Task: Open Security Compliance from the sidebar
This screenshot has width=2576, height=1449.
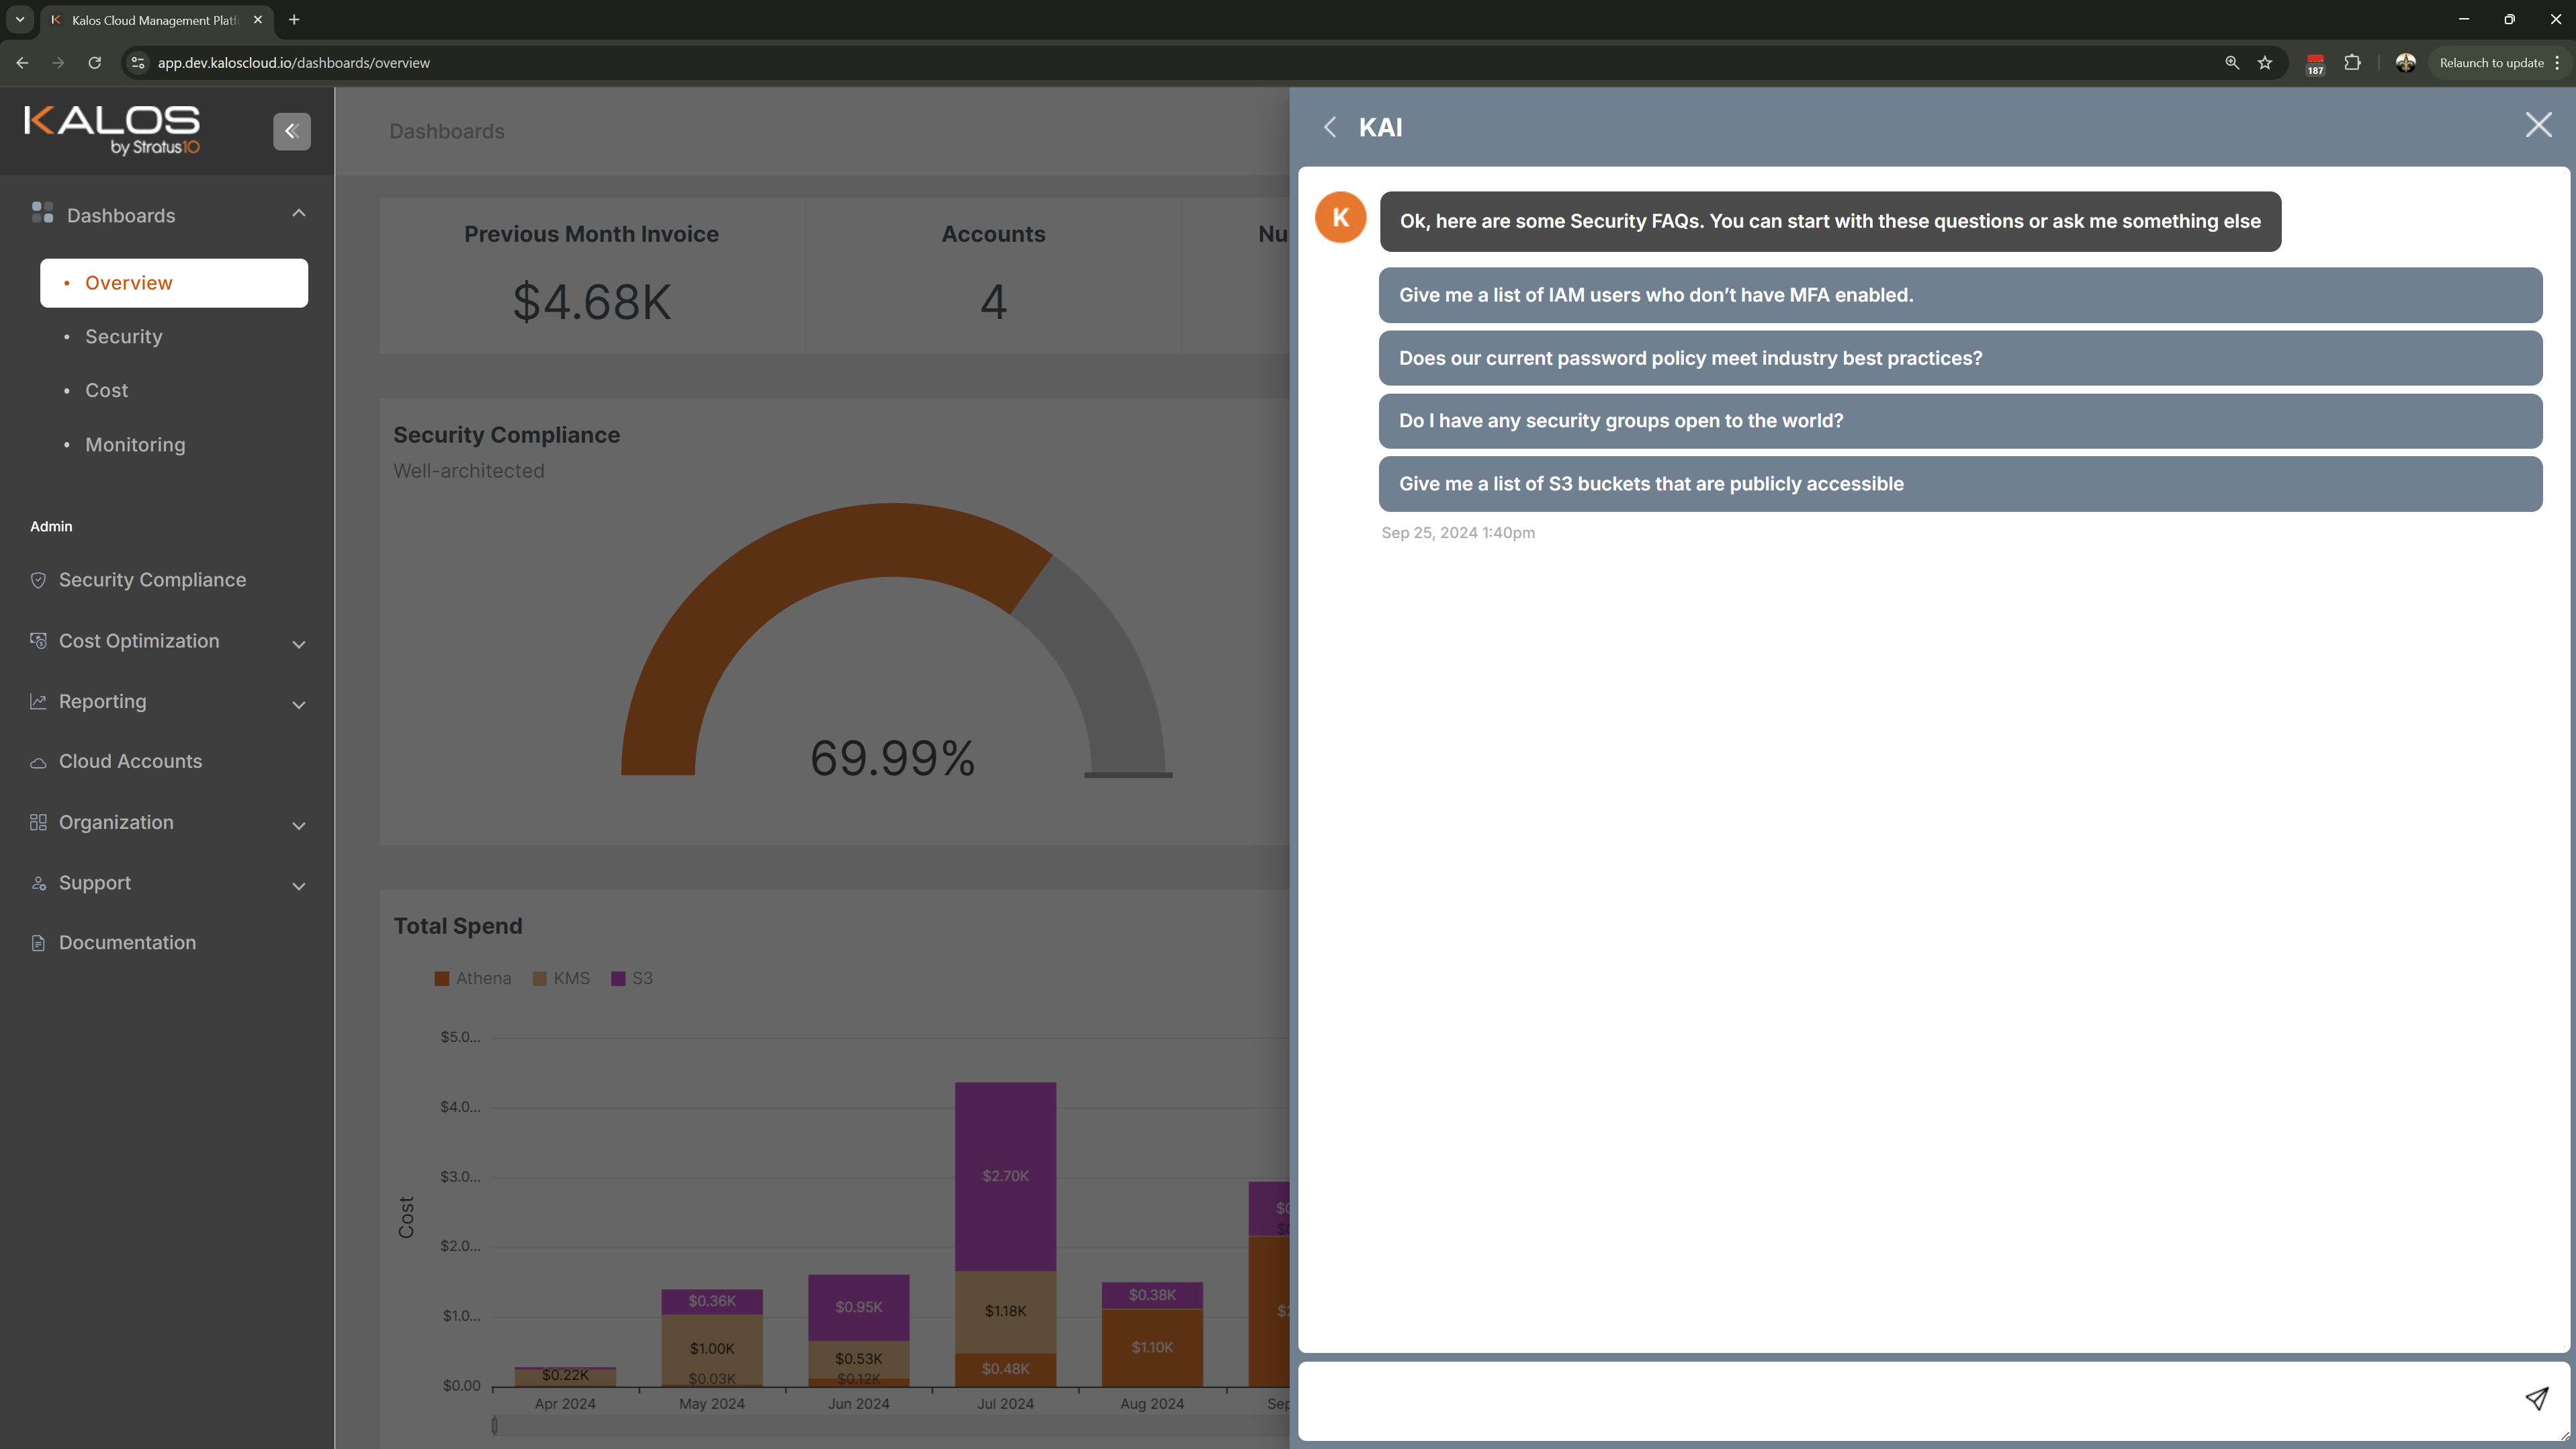Action: [152, 580]
